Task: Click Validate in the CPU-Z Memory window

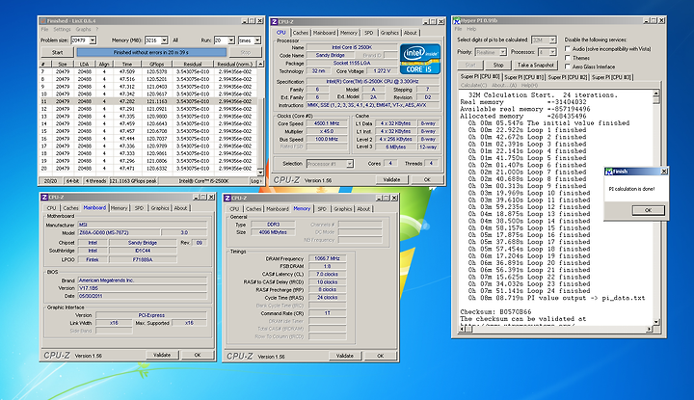Action: (344, 356)
